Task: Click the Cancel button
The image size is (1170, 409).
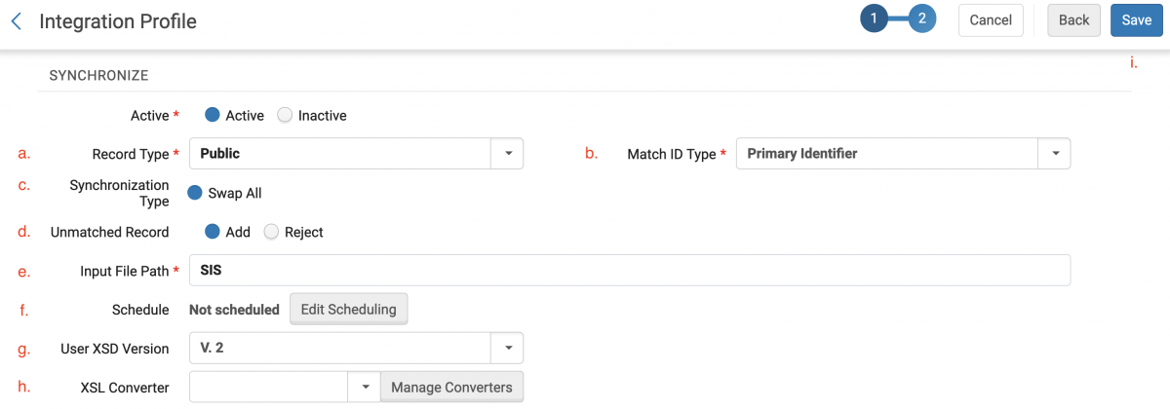Action: (x=990, y=20)
